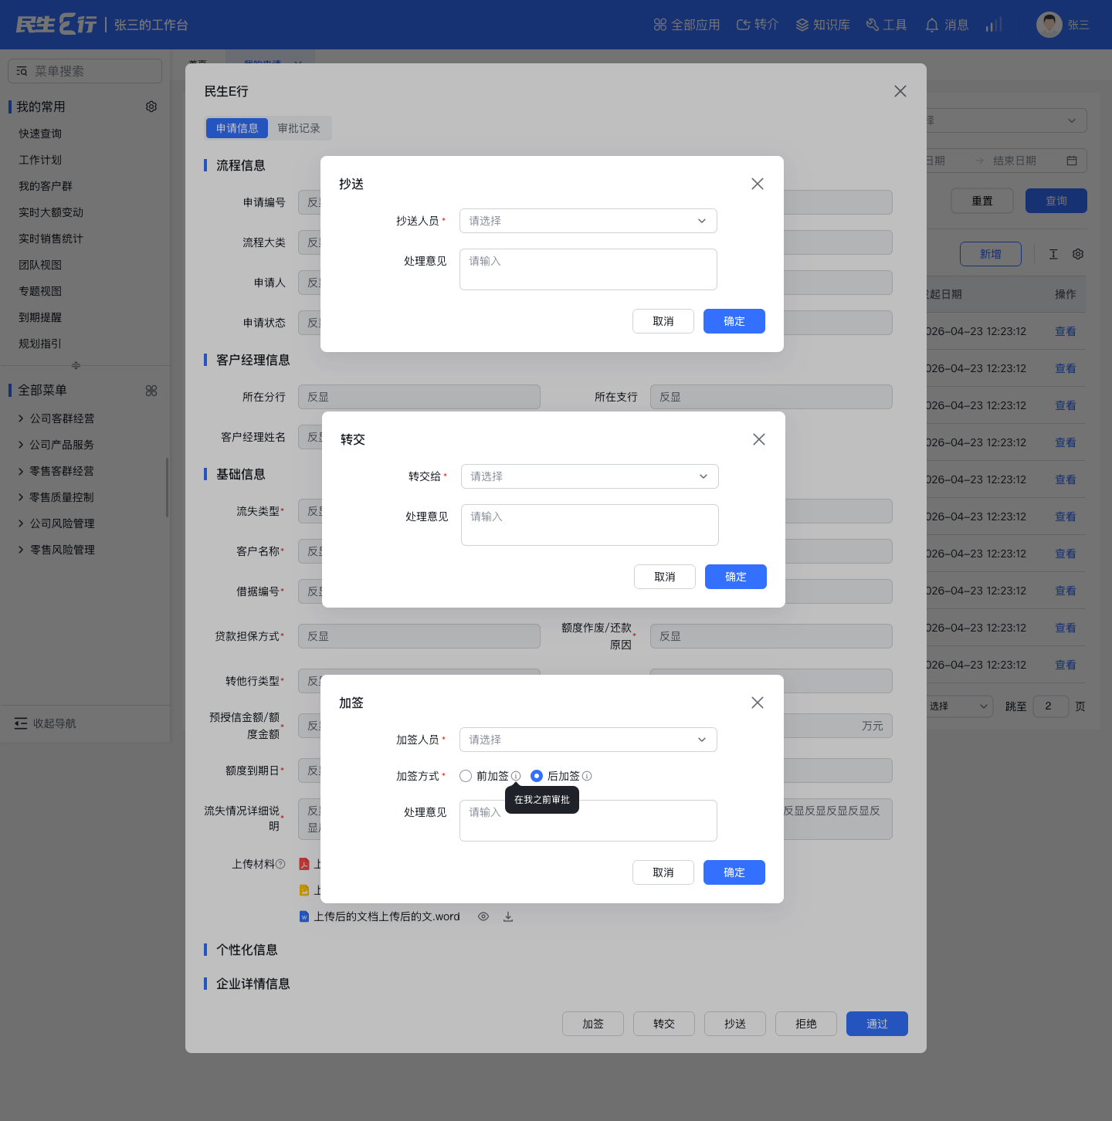Viewport: 1112px width, 1121px height.
Task: Click table settings gear next to 新增
Action: 1078,254
